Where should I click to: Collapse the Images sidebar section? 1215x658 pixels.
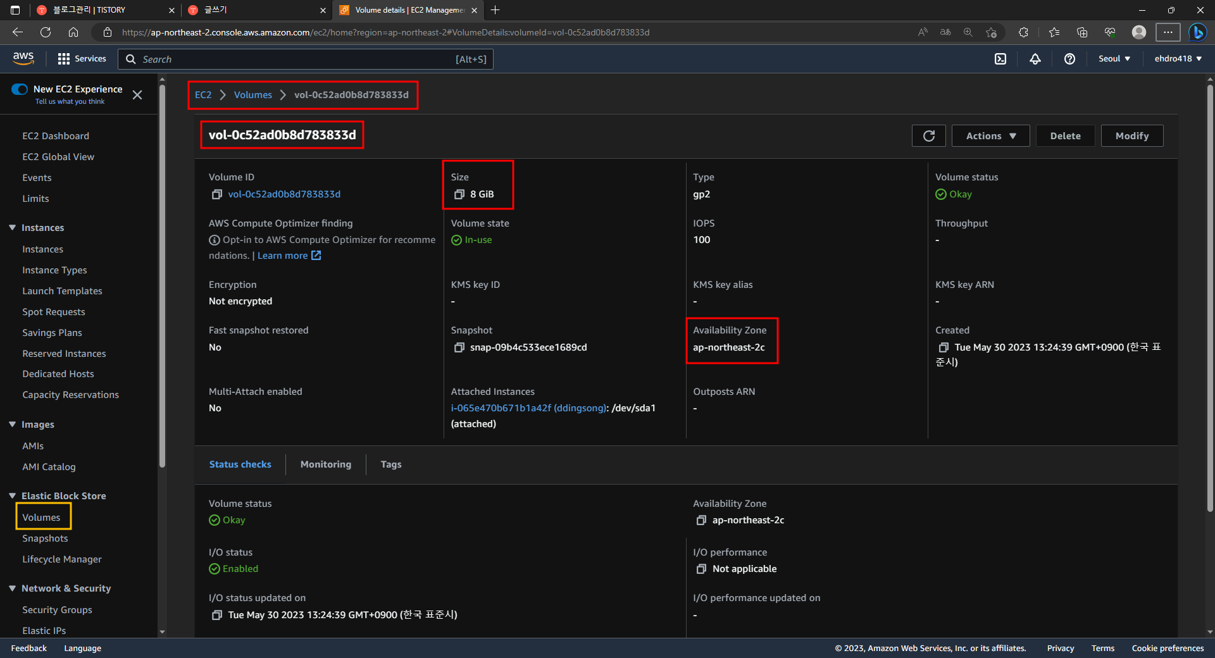(x=12, y=425)
